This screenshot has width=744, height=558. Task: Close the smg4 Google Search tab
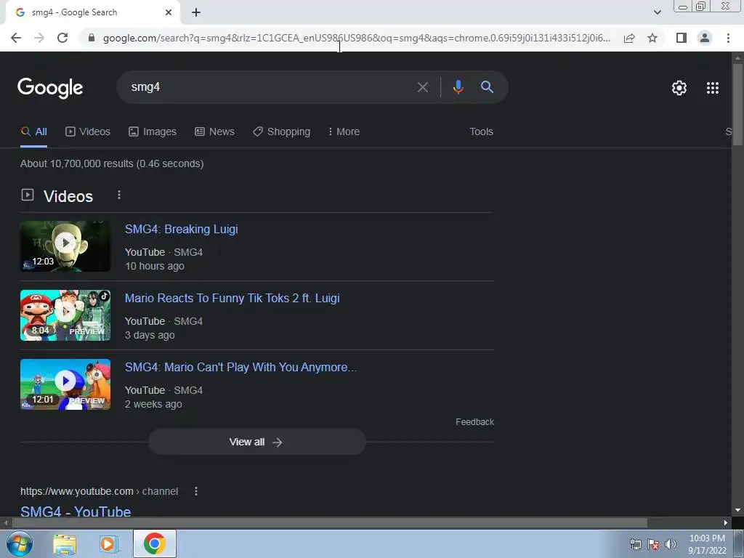click(169, 12)
